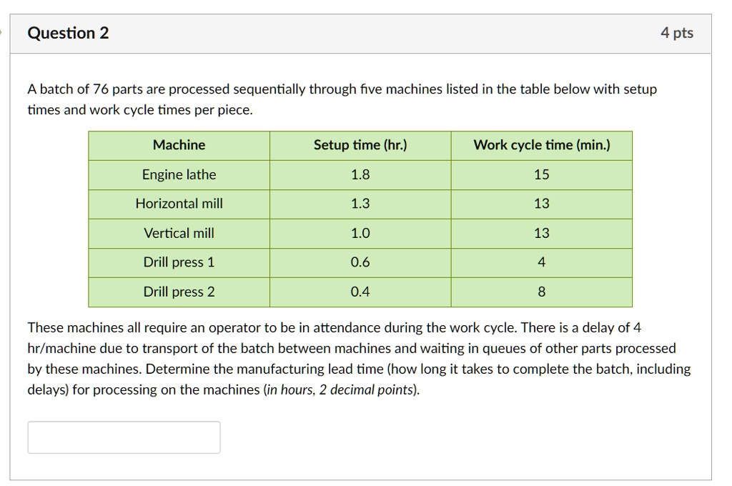Image resolution: width=732 pixels, height=486 pixels.
Task: Select the setup time value 0.6
Action: [360, 262]
